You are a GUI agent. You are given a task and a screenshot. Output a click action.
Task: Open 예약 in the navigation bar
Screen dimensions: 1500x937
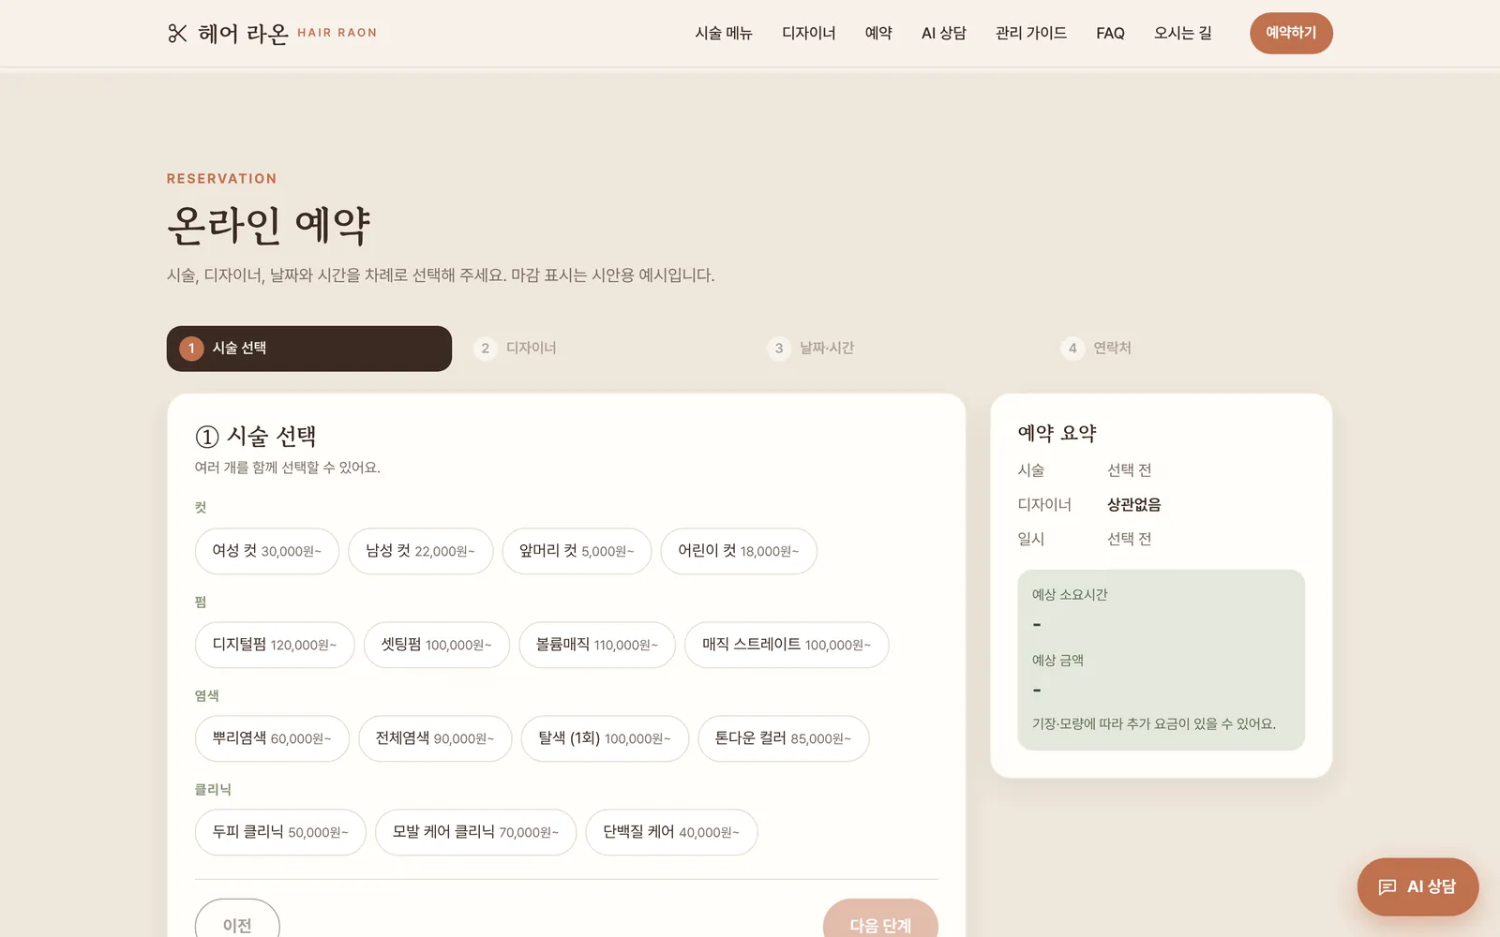[878, 34]
